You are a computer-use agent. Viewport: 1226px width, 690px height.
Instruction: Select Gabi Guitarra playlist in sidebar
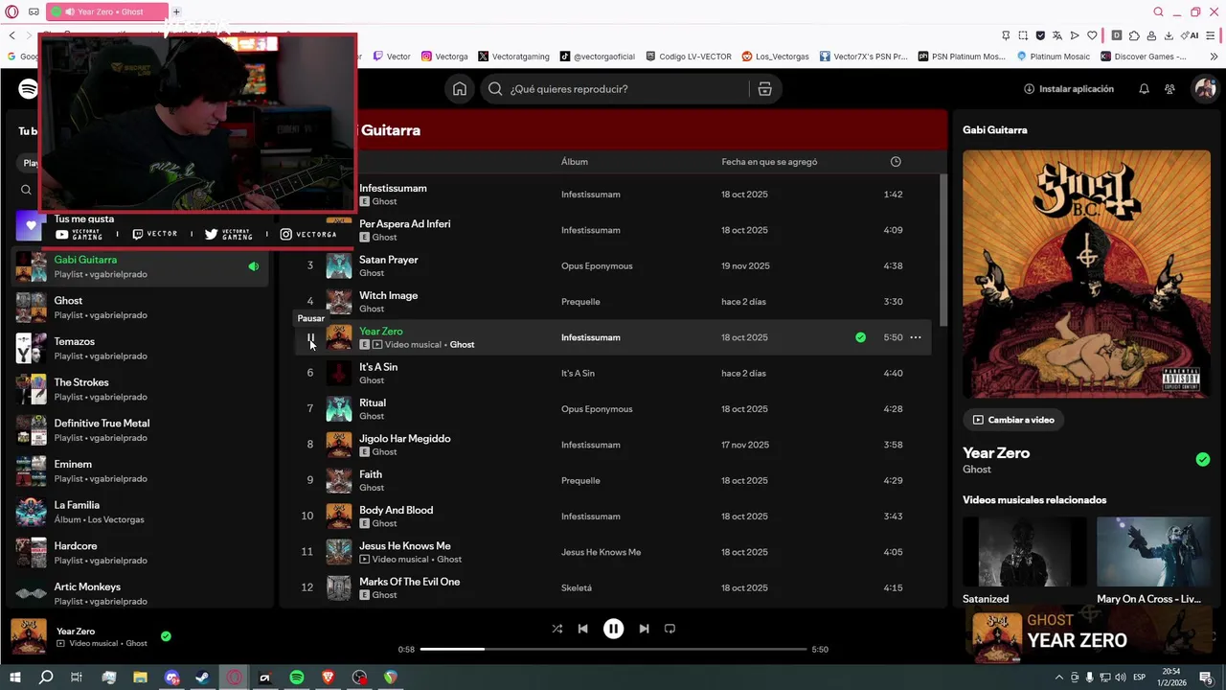[x=142, y=266]
